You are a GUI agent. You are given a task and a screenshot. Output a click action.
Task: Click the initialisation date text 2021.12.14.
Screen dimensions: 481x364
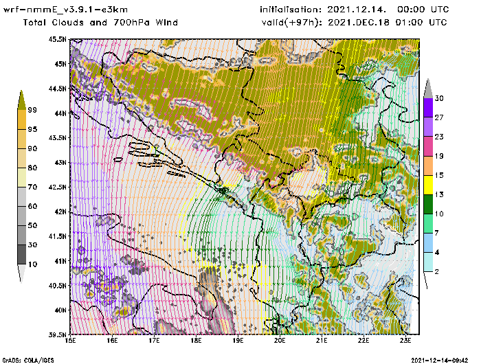pos(357,10)
